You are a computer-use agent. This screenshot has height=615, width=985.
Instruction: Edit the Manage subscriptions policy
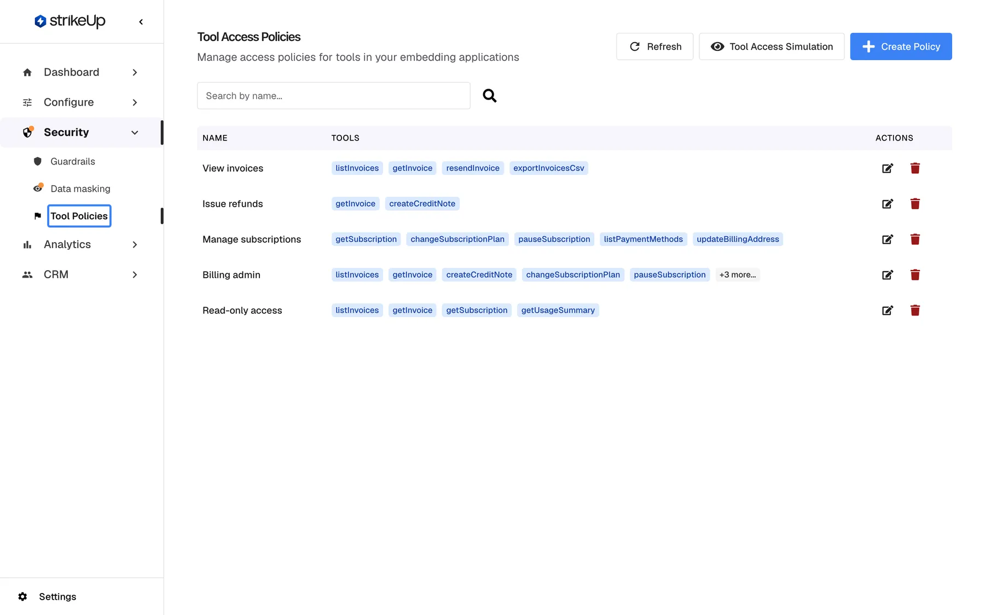(x=888, y=239)
